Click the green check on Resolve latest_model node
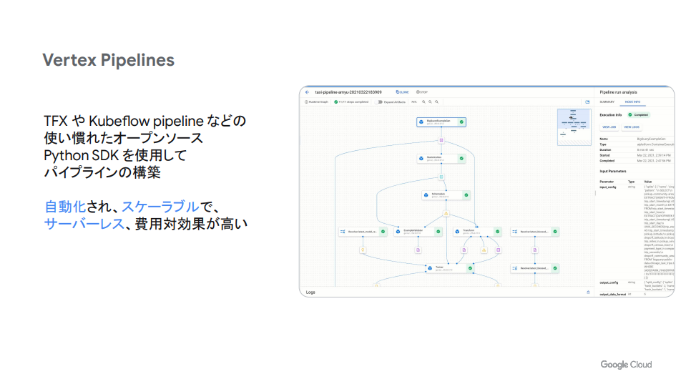 383,232
